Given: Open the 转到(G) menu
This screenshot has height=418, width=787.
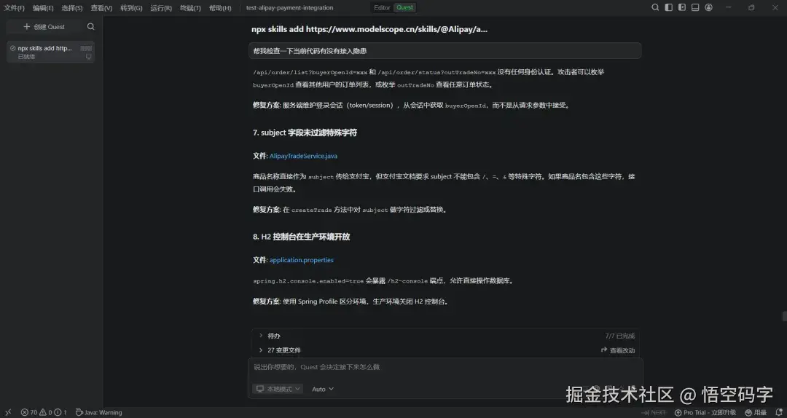Looking at the screenshot, I should (131, 8).
